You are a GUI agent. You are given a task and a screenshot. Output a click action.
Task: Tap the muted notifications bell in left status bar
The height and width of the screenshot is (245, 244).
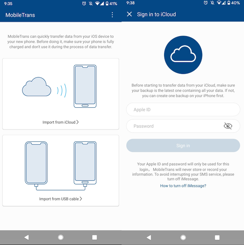point(91,4)
